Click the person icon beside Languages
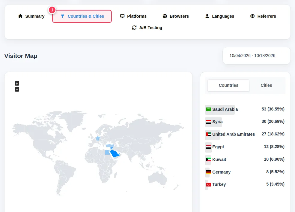 point(207,16)
